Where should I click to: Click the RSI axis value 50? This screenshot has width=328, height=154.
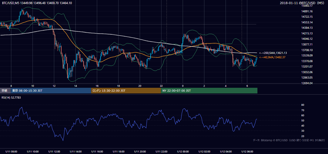point(303,120)
